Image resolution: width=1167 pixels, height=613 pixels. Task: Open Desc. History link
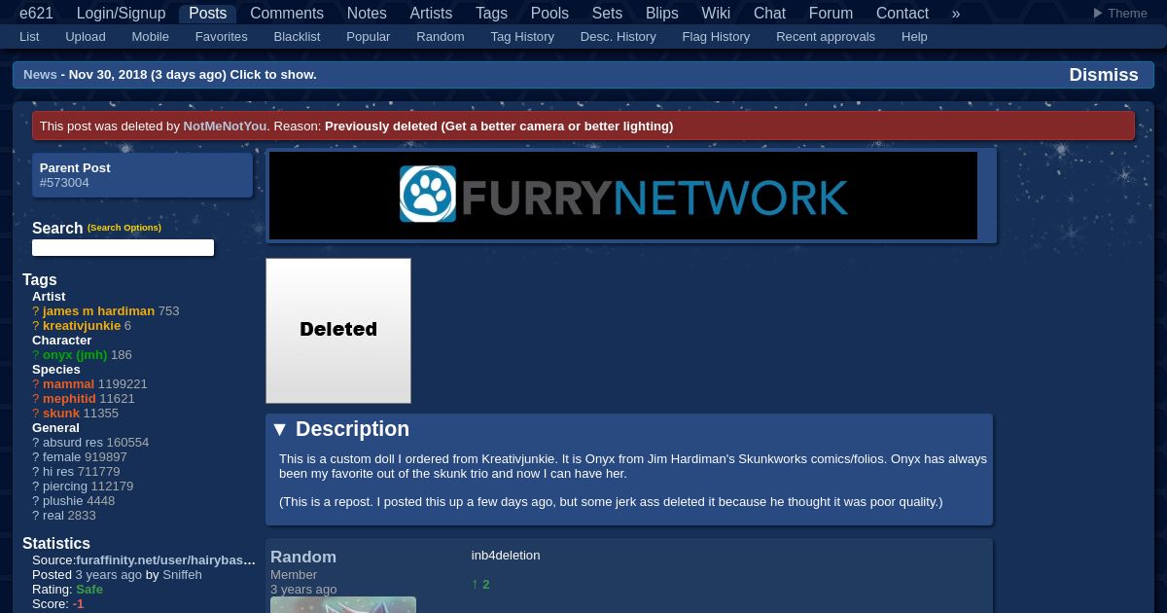click(x=619, y=37)
